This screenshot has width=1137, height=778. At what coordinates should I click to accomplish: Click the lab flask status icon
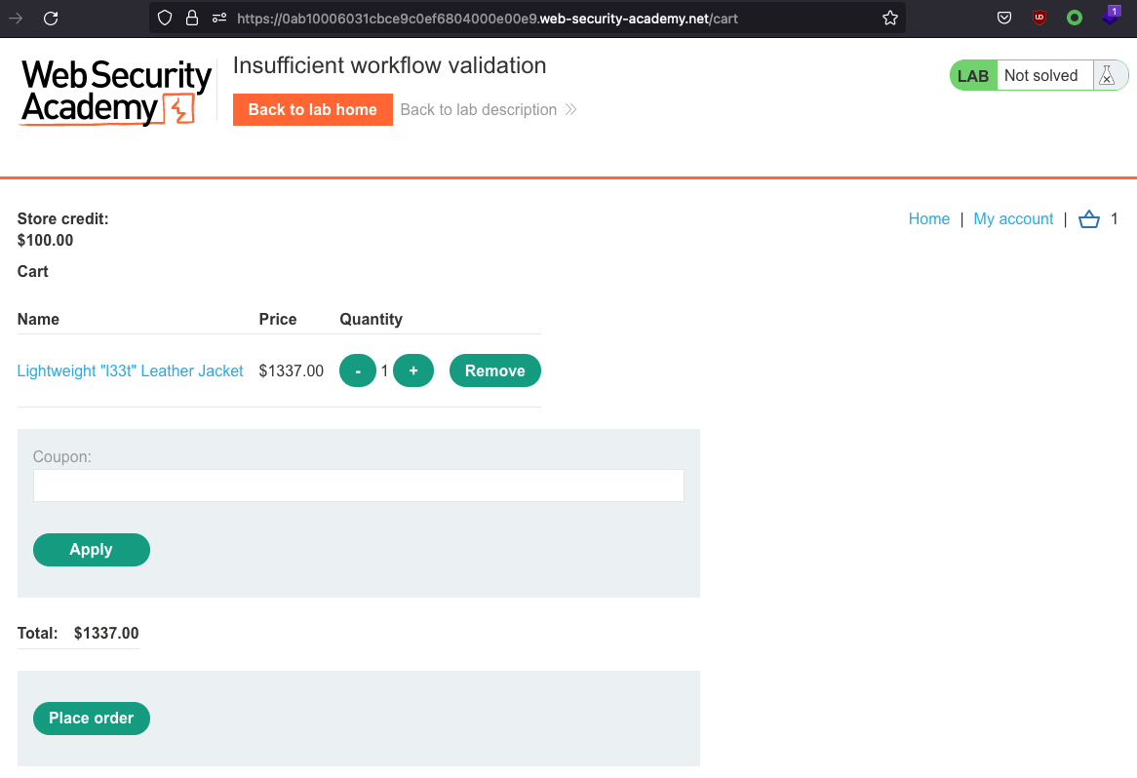pyautogui.click(x=1107, y=76)
